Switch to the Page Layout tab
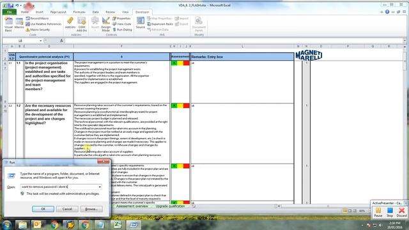409x230 pixels. (58, 12)
